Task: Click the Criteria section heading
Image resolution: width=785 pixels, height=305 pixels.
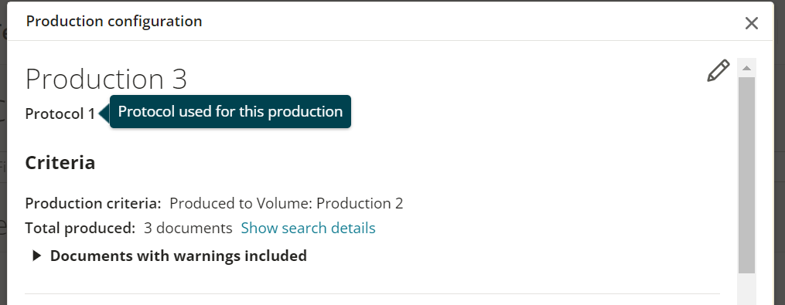Action: click(60, 162)
